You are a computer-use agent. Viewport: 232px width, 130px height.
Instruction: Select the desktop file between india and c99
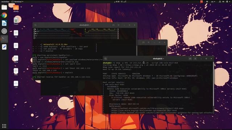click(x=16, y=72)
